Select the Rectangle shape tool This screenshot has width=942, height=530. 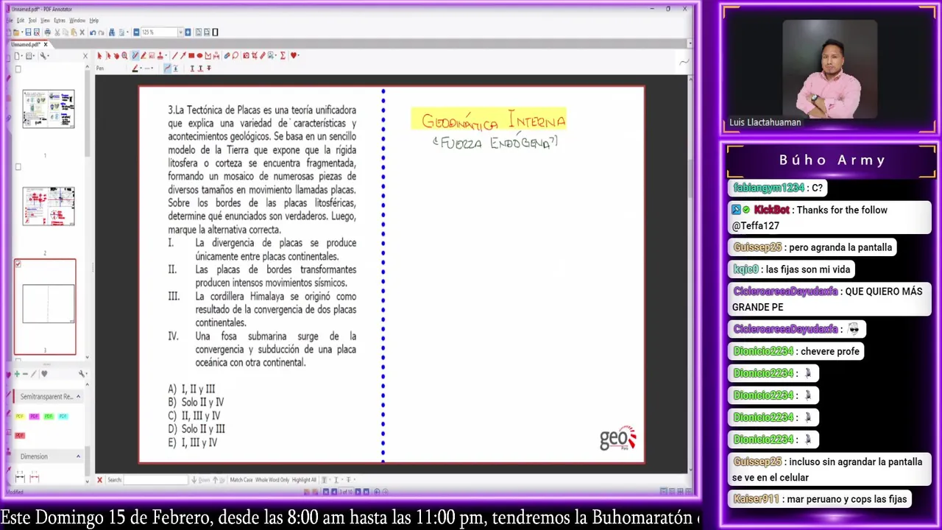pyautogui.click(x=191, y=56)
